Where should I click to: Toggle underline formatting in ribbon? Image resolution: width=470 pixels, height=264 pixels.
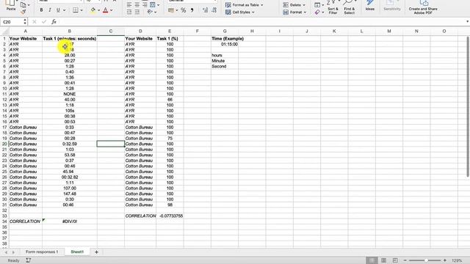[x=58, y=10]
